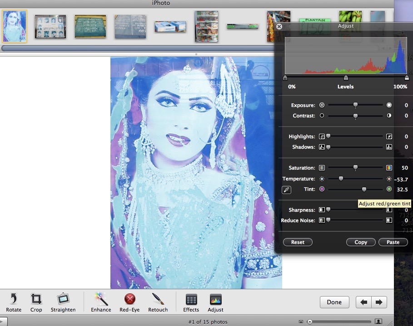Copy the adjustment settings

[361, 242]
